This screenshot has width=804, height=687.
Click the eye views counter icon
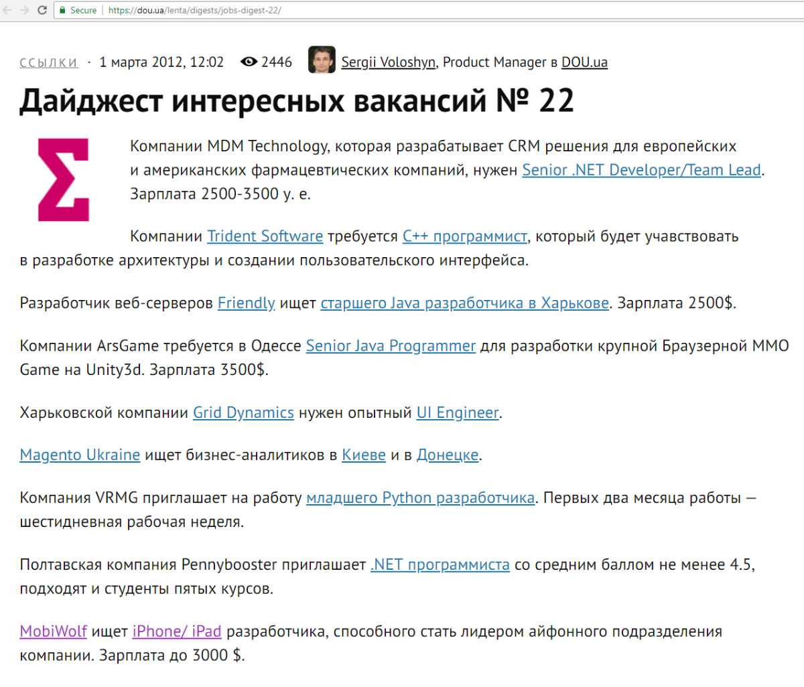click(x=249, y=62)
